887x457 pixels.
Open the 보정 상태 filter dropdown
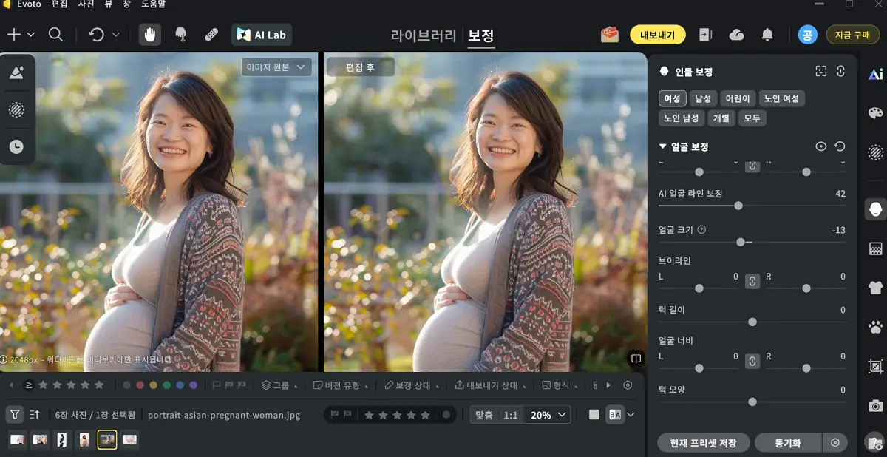click(x=412, y=385)
